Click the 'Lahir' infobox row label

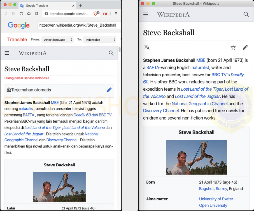(11, 208)
